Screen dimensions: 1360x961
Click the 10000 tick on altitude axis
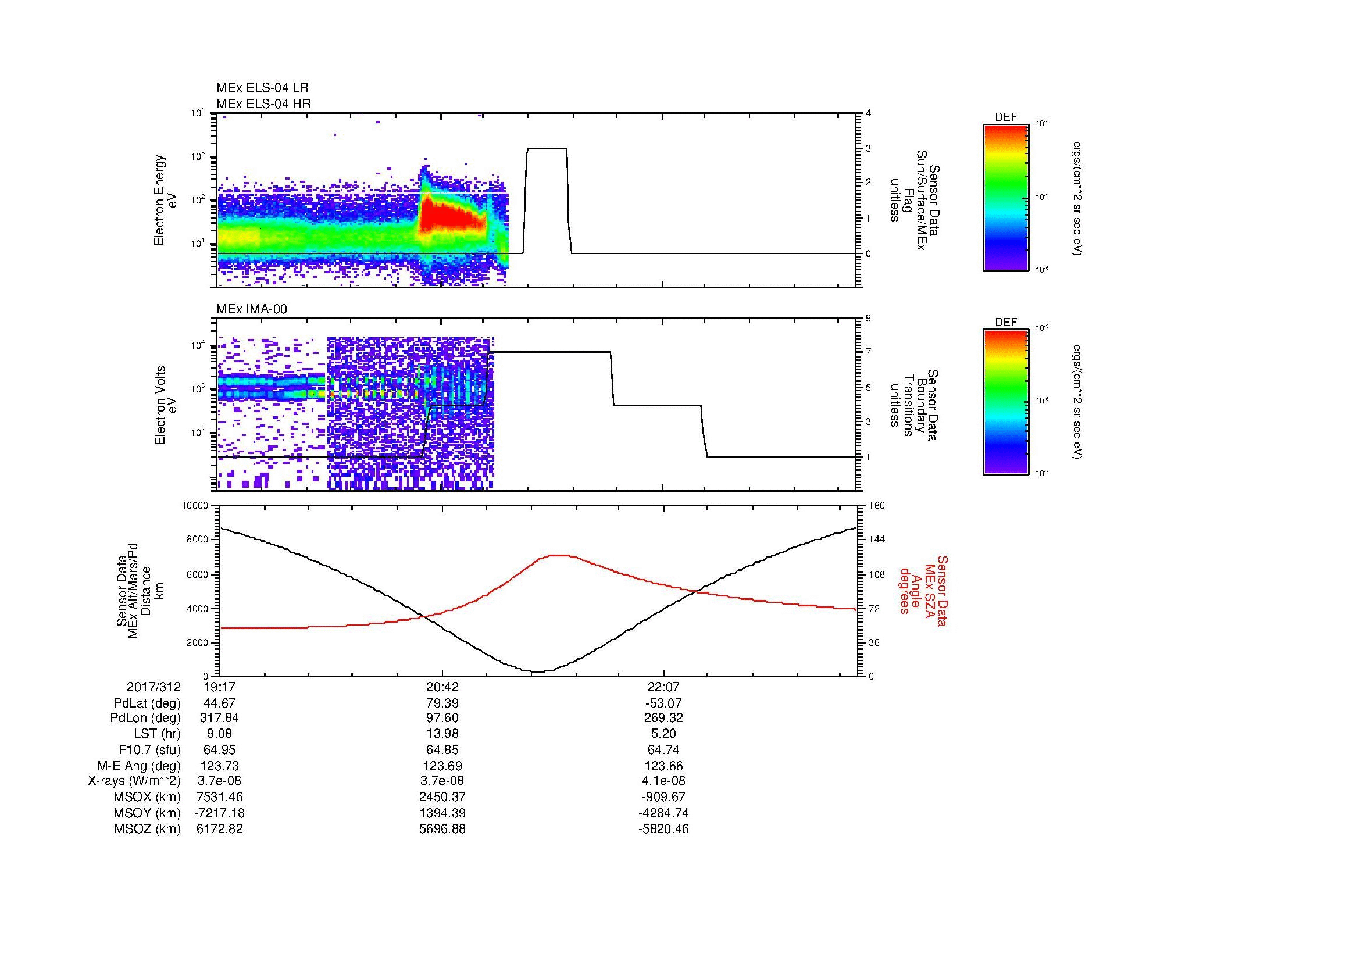point(195,506)
